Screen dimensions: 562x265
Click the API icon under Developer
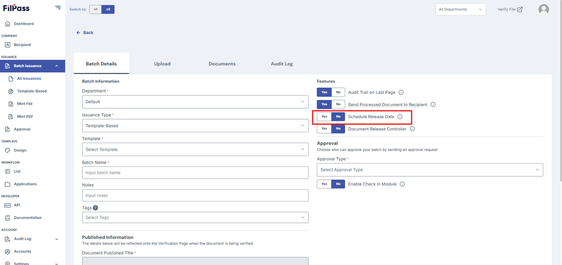(x=7, y=205)
